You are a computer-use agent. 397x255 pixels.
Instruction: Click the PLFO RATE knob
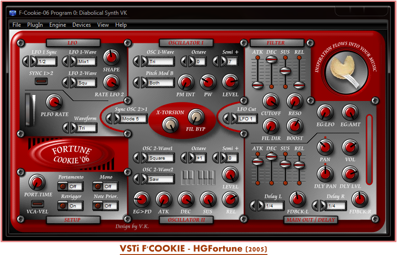point(54,102)
